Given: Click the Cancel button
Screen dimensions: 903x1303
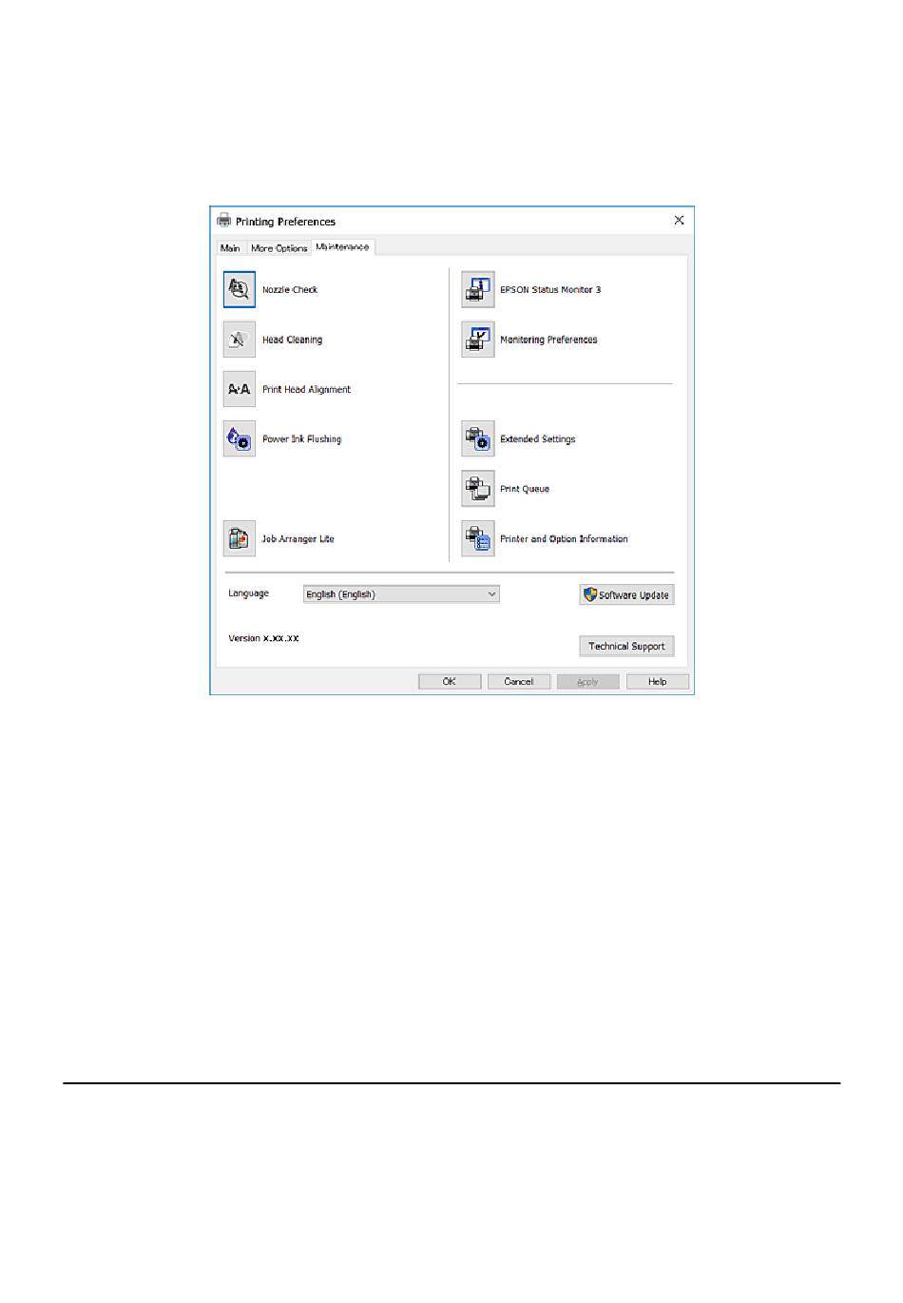Looking at the screenshot, I should (x=519, y=682).
